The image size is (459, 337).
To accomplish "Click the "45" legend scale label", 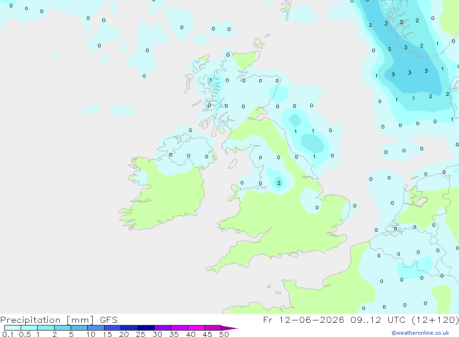I will click(207, 334).
